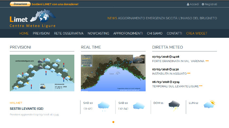Viewport: 229px width, 128px height.
Task: Click the DIRETTA METEO section heading
Action: point(167,47)
